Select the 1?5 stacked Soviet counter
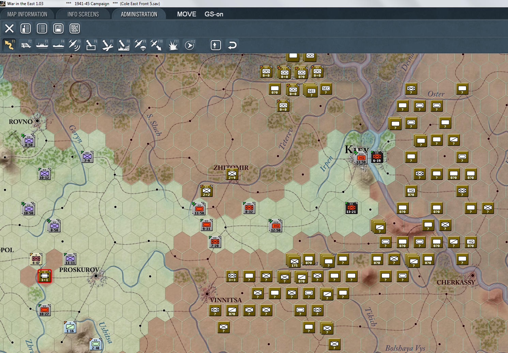The image size is (508, 353). [294, 261]
